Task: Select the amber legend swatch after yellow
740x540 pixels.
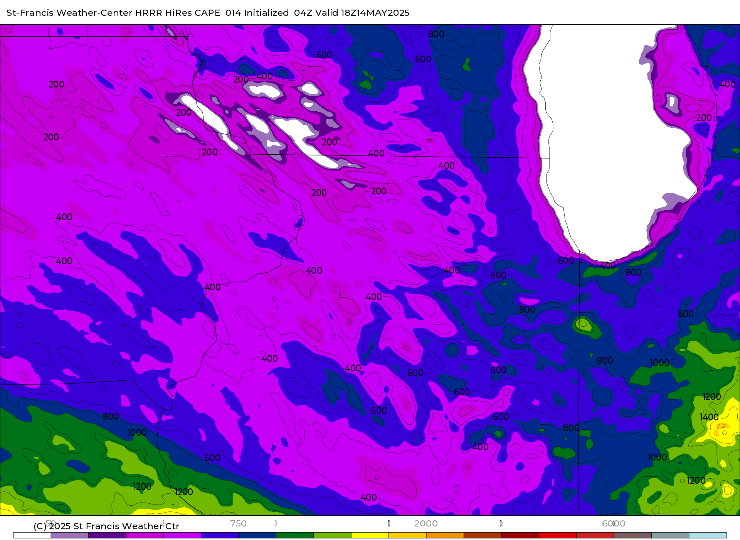Action: click(x=407, y=535)
